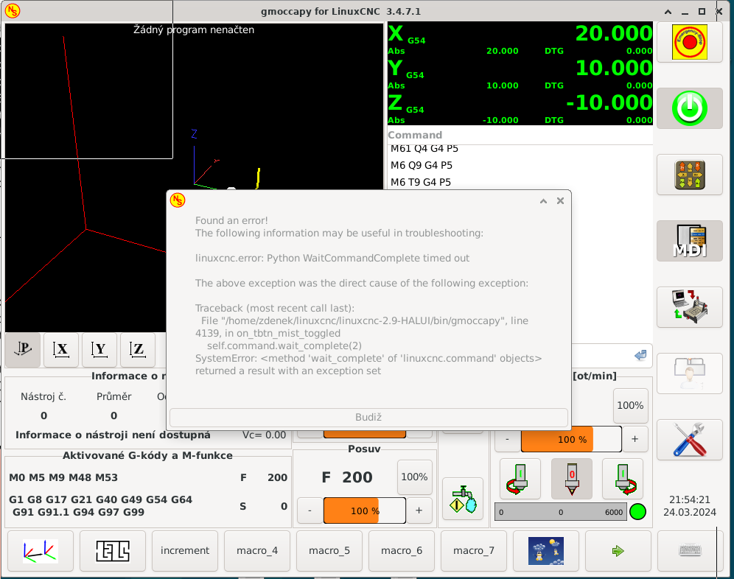This screenshot has height=579, width=734.
Task: Roll up the error dialog
Action: click(x=543, y=201)
